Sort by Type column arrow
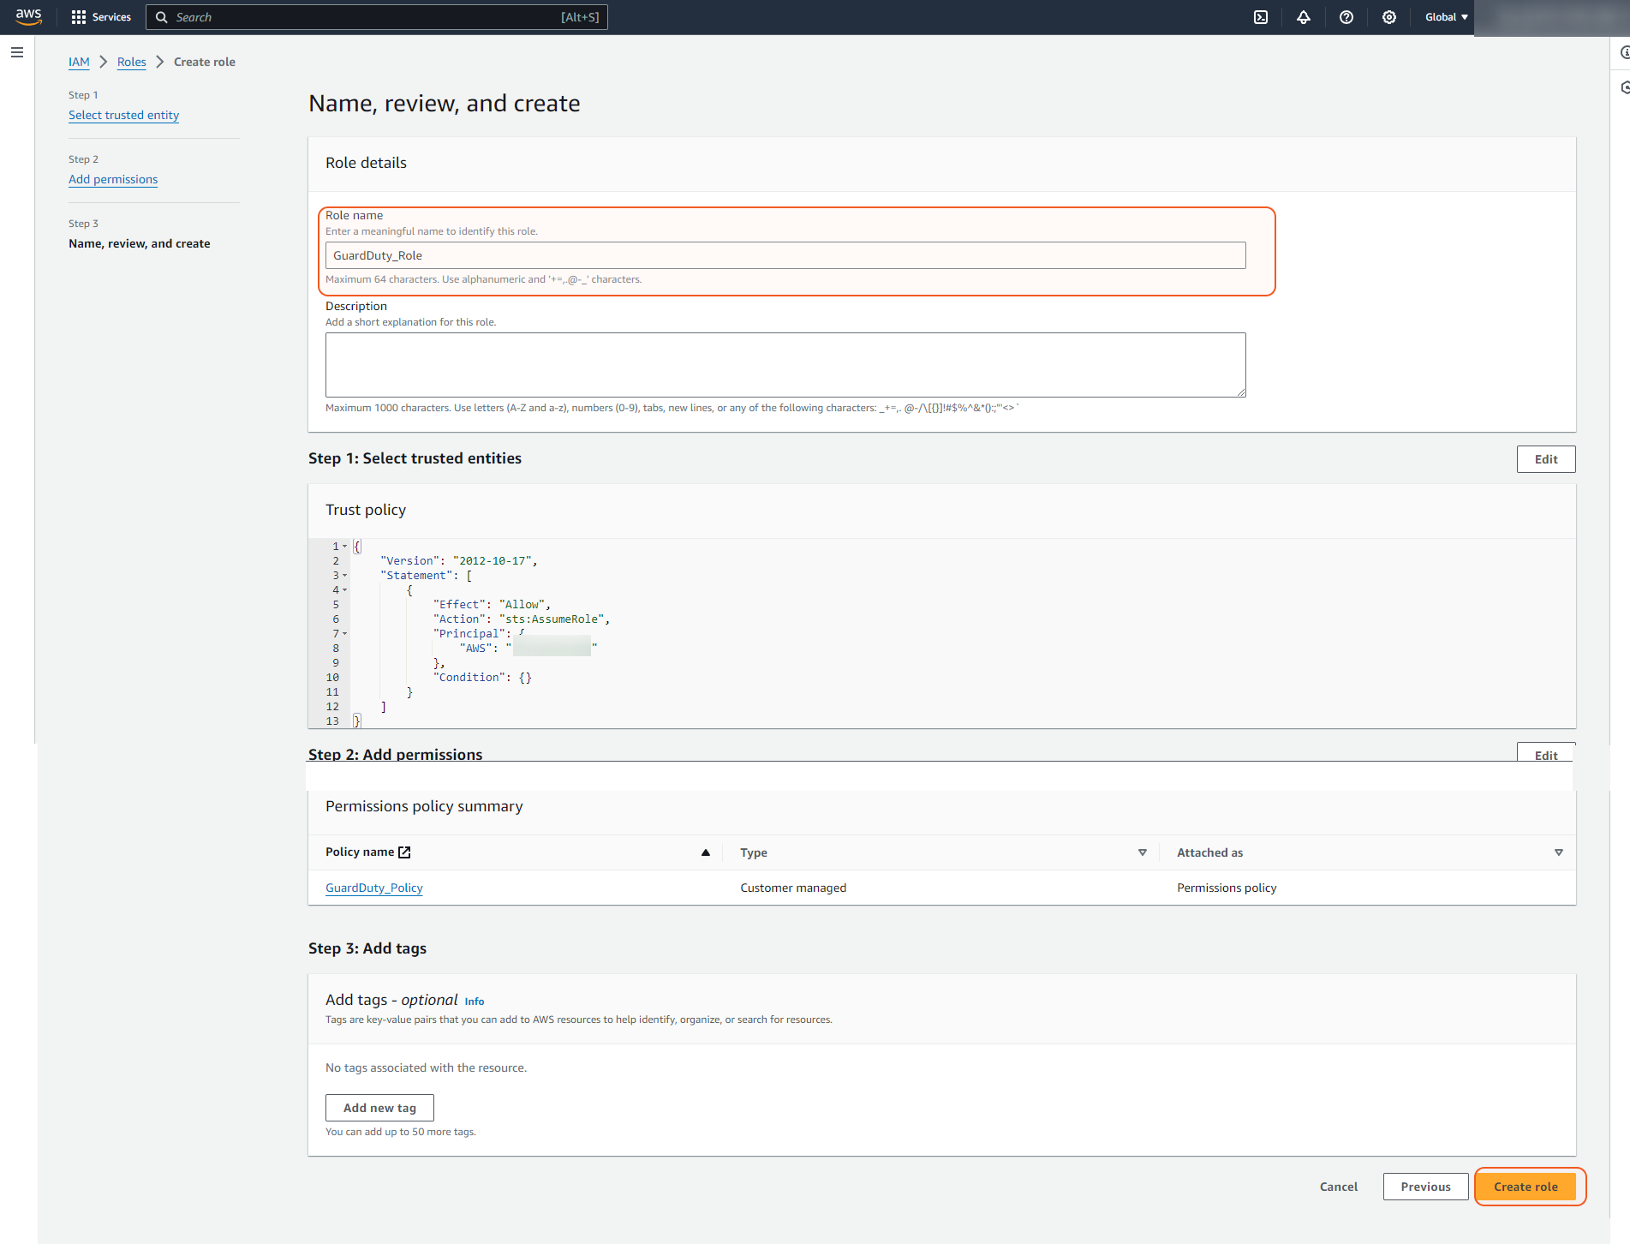Viewport: 1630px width, 1244px height. (1142, 852)
